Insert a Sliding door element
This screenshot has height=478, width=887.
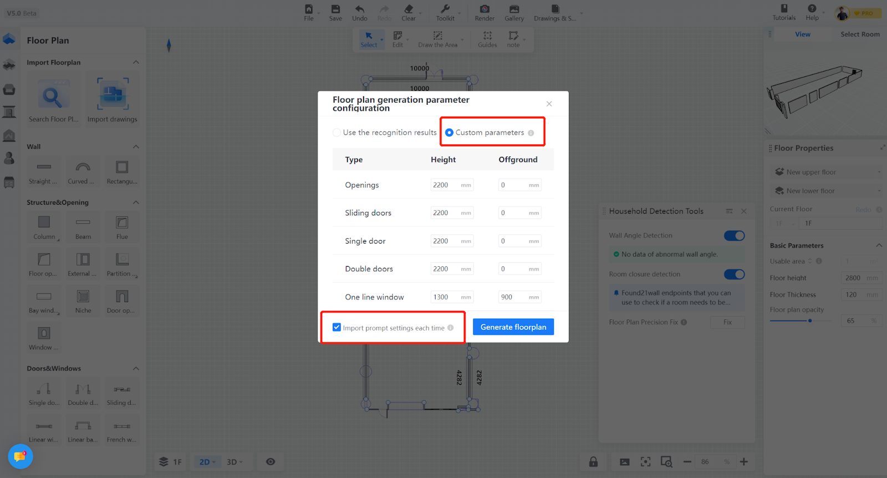pos(122,394)
